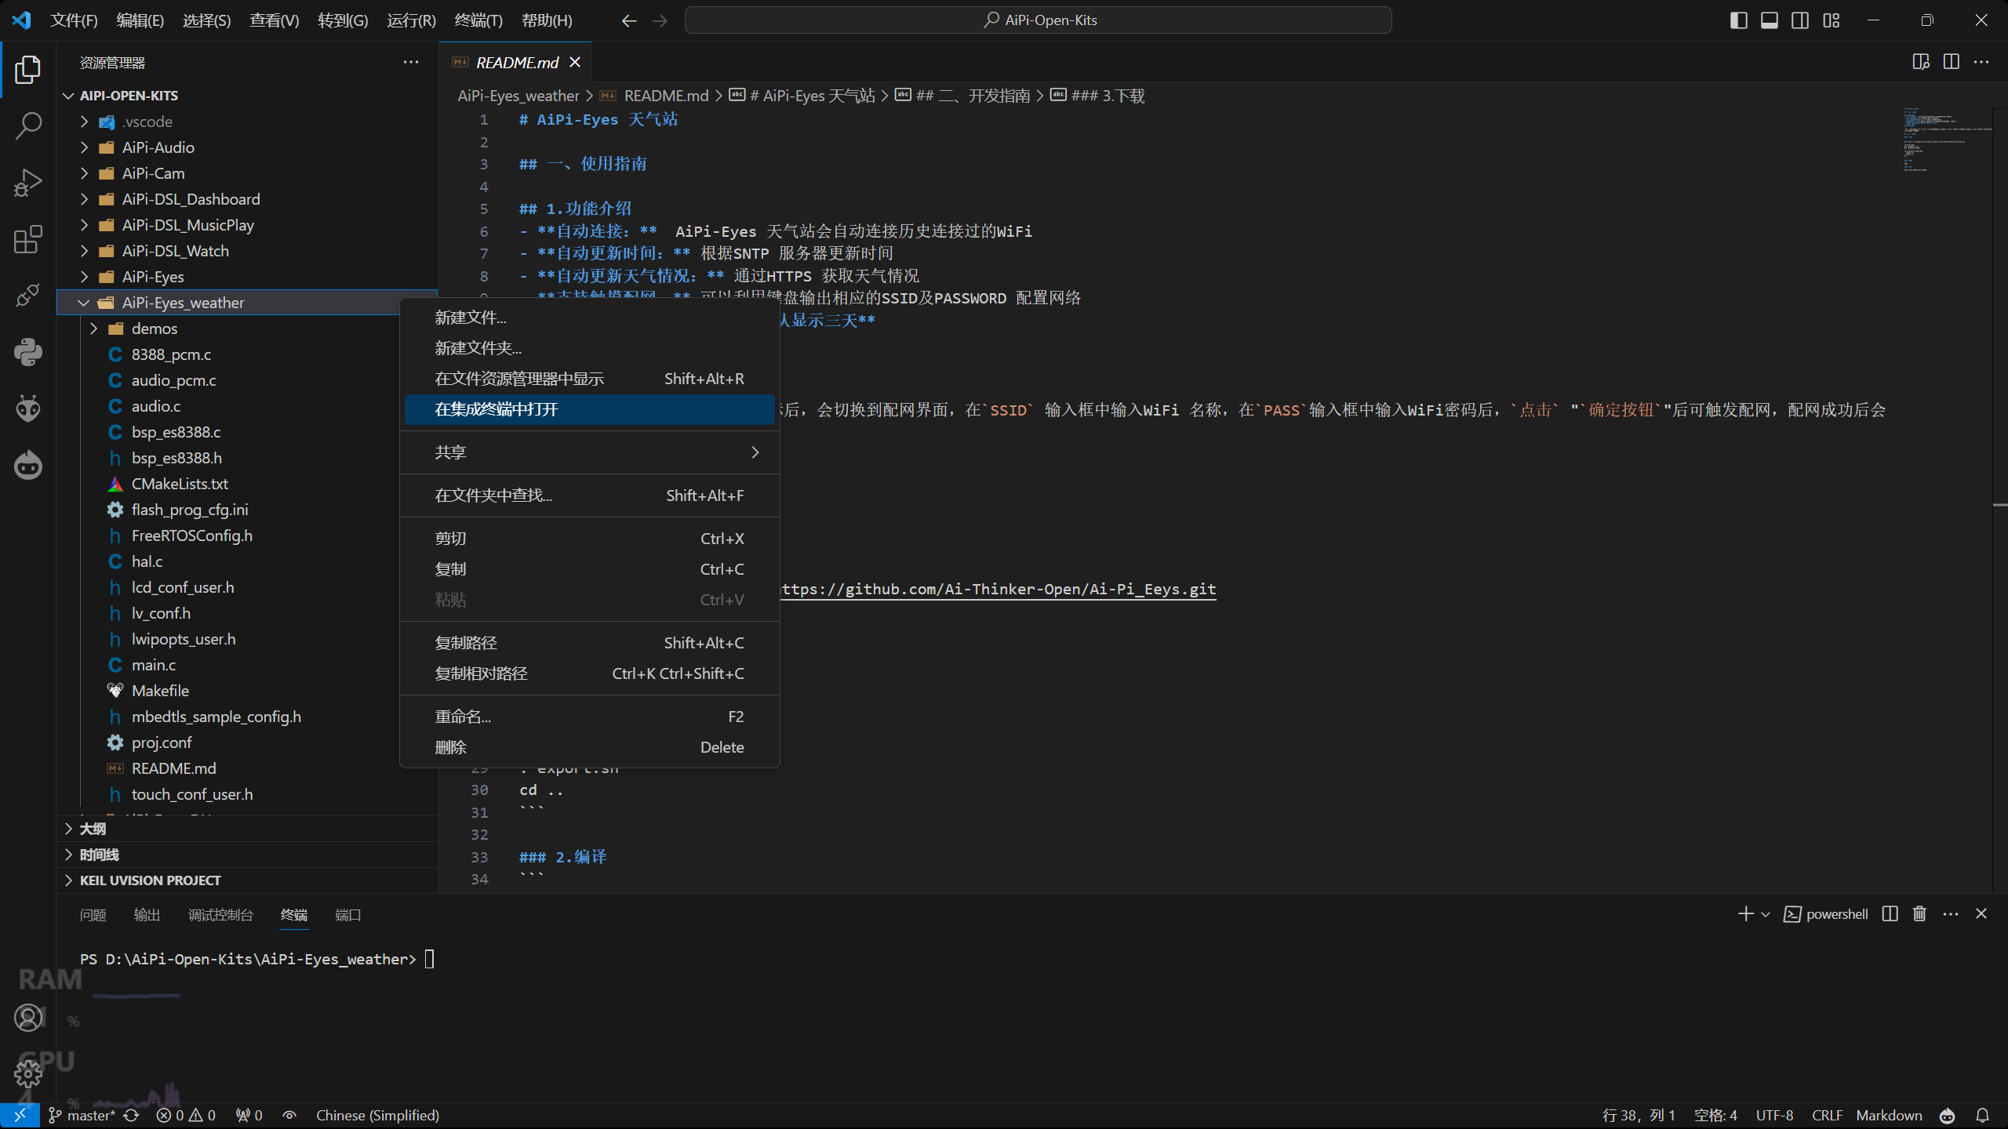Open errors and warnings count in status bar

[x=186, y=1115]
